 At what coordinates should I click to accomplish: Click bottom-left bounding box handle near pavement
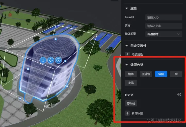20,98
